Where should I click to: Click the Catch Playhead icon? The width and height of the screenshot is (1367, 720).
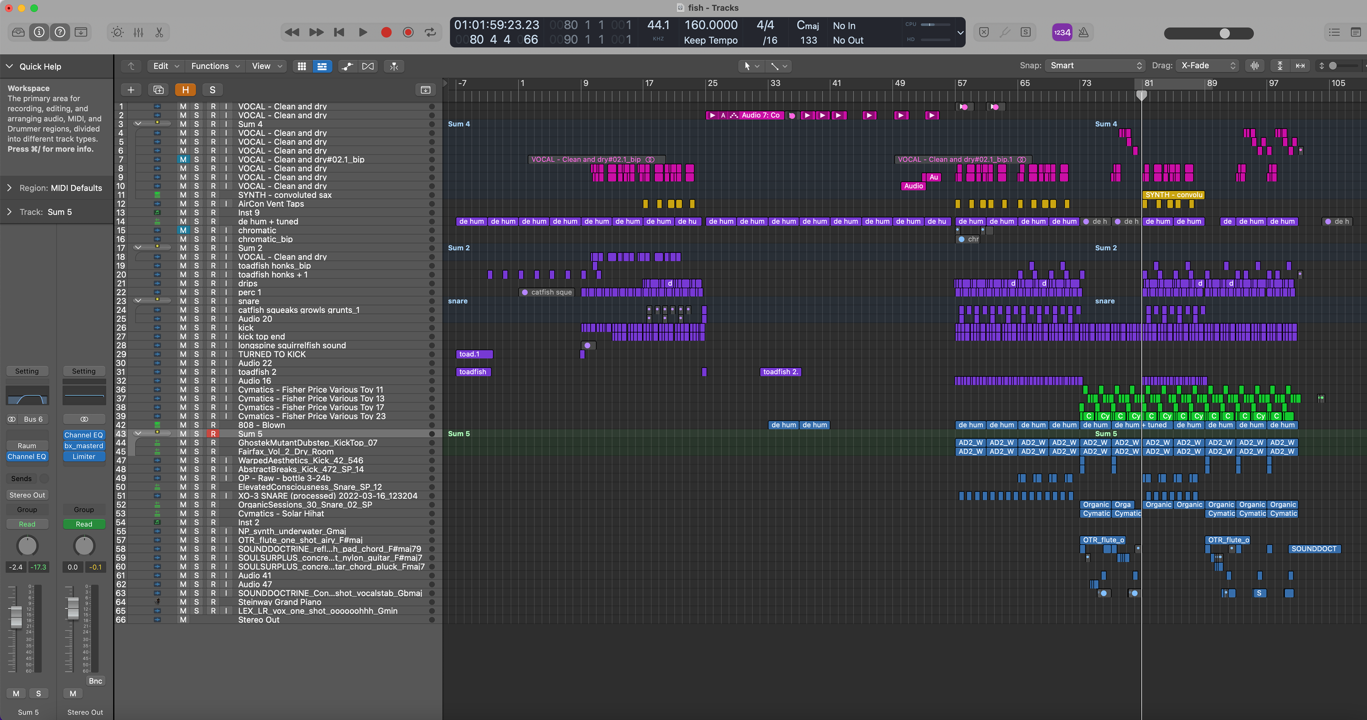pos(394,66)
